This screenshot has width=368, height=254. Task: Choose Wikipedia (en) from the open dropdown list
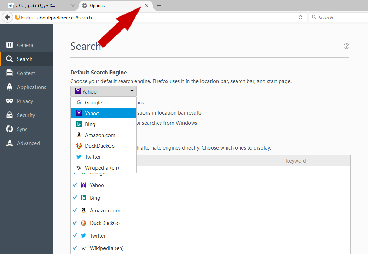pyautogui.click(x=103, y=168)
